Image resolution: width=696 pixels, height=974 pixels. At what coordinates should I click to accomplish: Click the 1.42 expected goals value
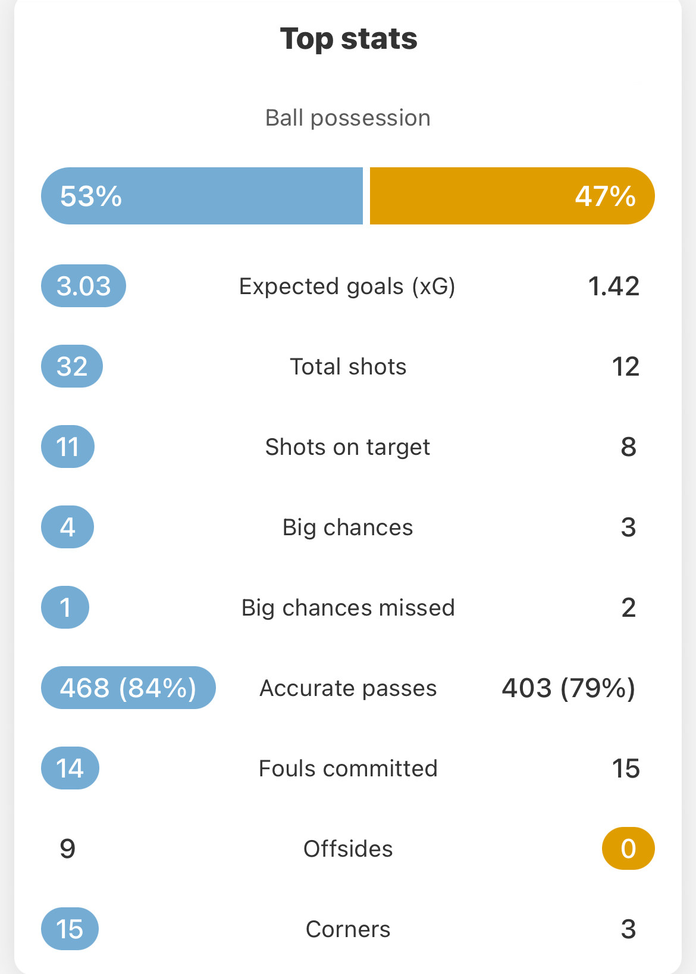point(613,286)
